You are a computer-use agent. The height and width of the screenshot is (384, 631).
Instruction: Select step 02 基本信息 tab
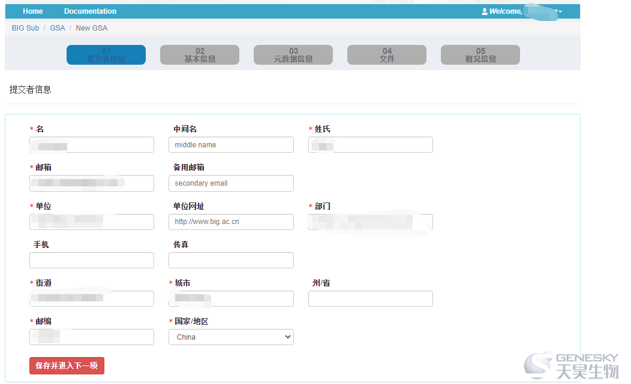(x=200, y=55)
